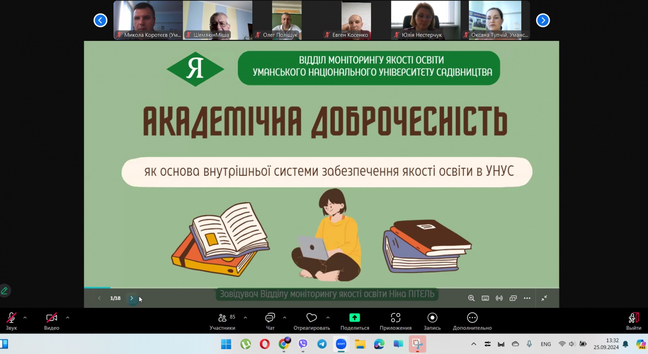Viewport: 648px width, 354px height.
Task: Open Chrome from taskbar
Action: (284, 344)
